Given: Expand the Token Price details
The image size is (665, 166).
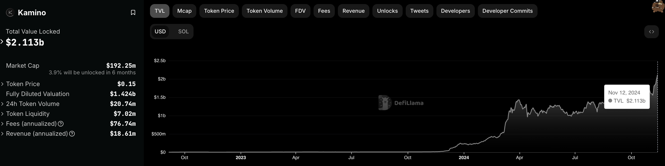Looking at the screenshot, I should [x=2, y=84].
